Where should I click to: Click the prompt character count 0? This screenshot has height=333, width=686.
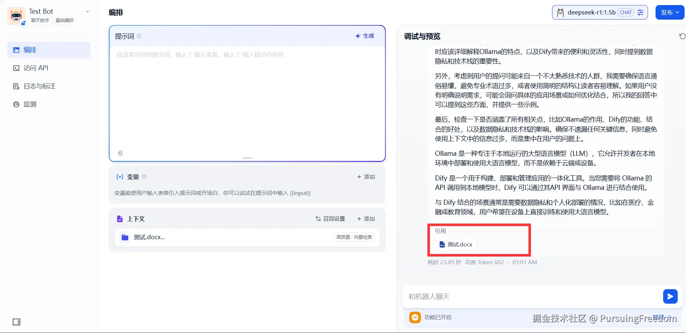coord(120,153)
